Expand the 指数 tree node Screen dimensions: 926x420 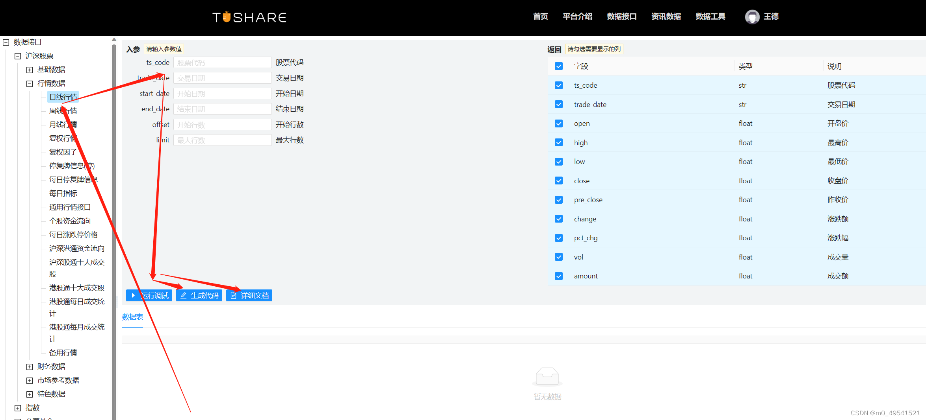pos(17,407)
